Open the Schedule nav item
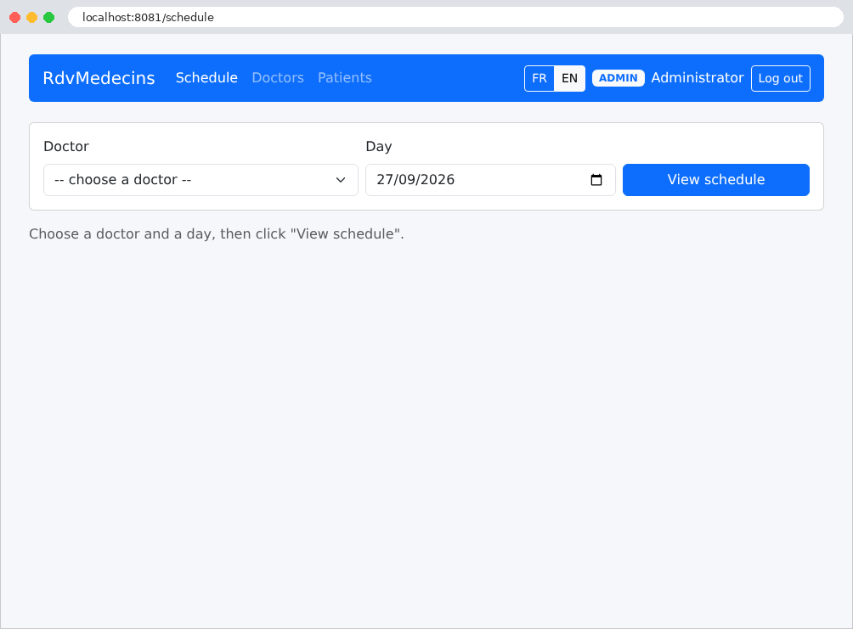Image resolution: width=853 pixels, height=629 pixels. (206, 78)
